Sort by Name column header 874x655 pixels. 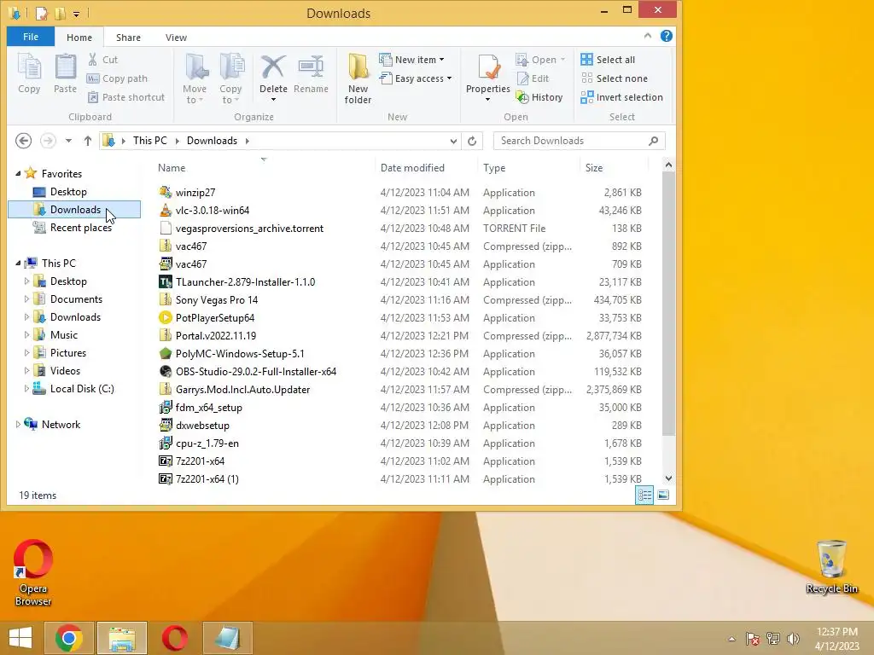[263, 168]
